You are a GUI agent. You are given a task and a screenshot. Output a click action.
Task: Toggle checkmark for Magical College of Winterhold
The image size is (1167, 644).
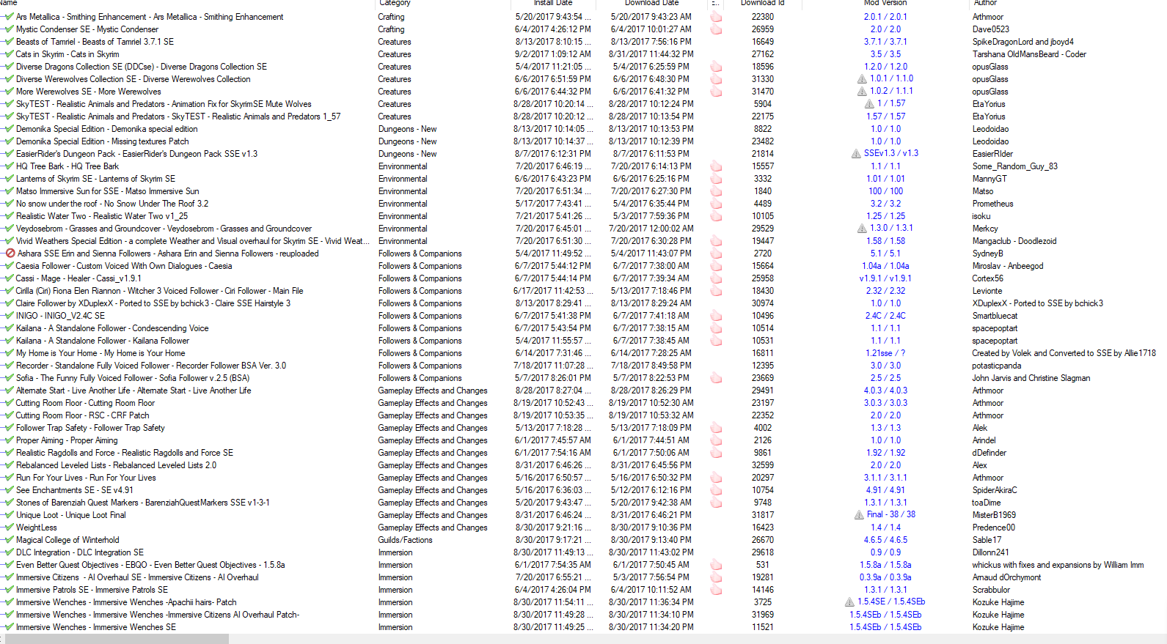9,540
